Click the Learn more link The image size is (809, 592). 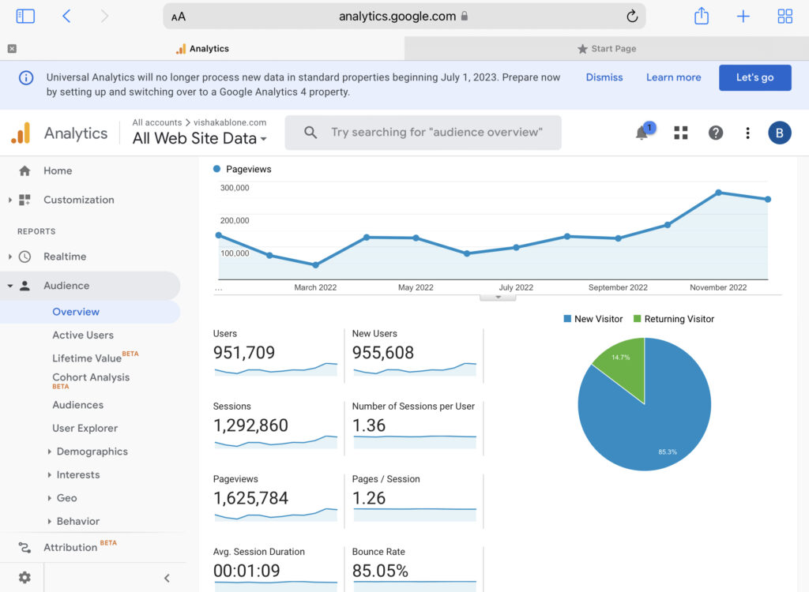coord(673,77)
